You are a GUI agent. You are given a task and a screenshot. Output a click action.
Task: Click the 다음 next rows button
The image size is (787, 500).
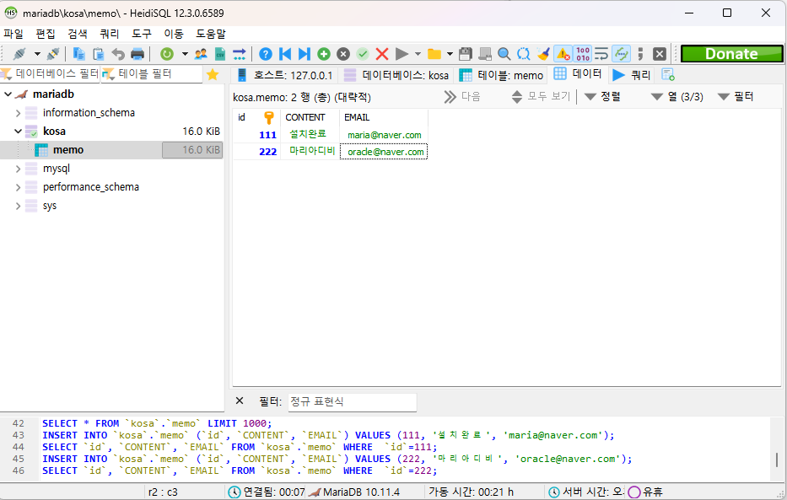point(463,97)
